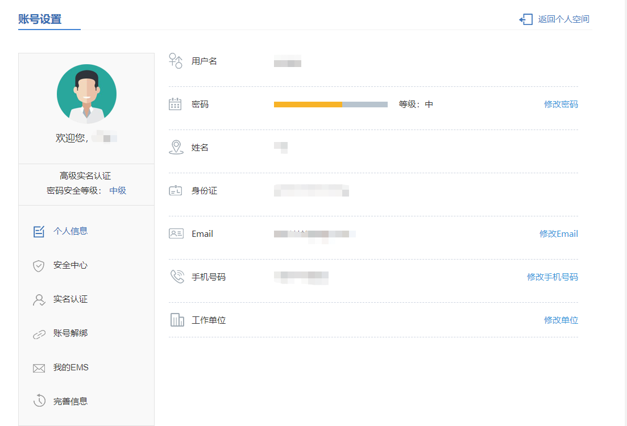Open 修改手机号码 link
The height and width of the screenshot is (426, 627).
552,277
